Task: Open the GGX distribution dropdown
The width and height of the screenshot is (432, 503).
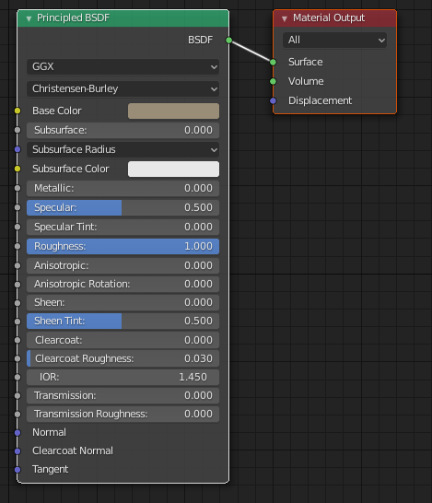Action: coord(123,66)
